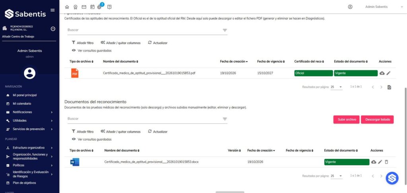This screenshot has height=193, width=407.
Task: Click file name ending 20261019015853.docx
Action: pos(151,162)
